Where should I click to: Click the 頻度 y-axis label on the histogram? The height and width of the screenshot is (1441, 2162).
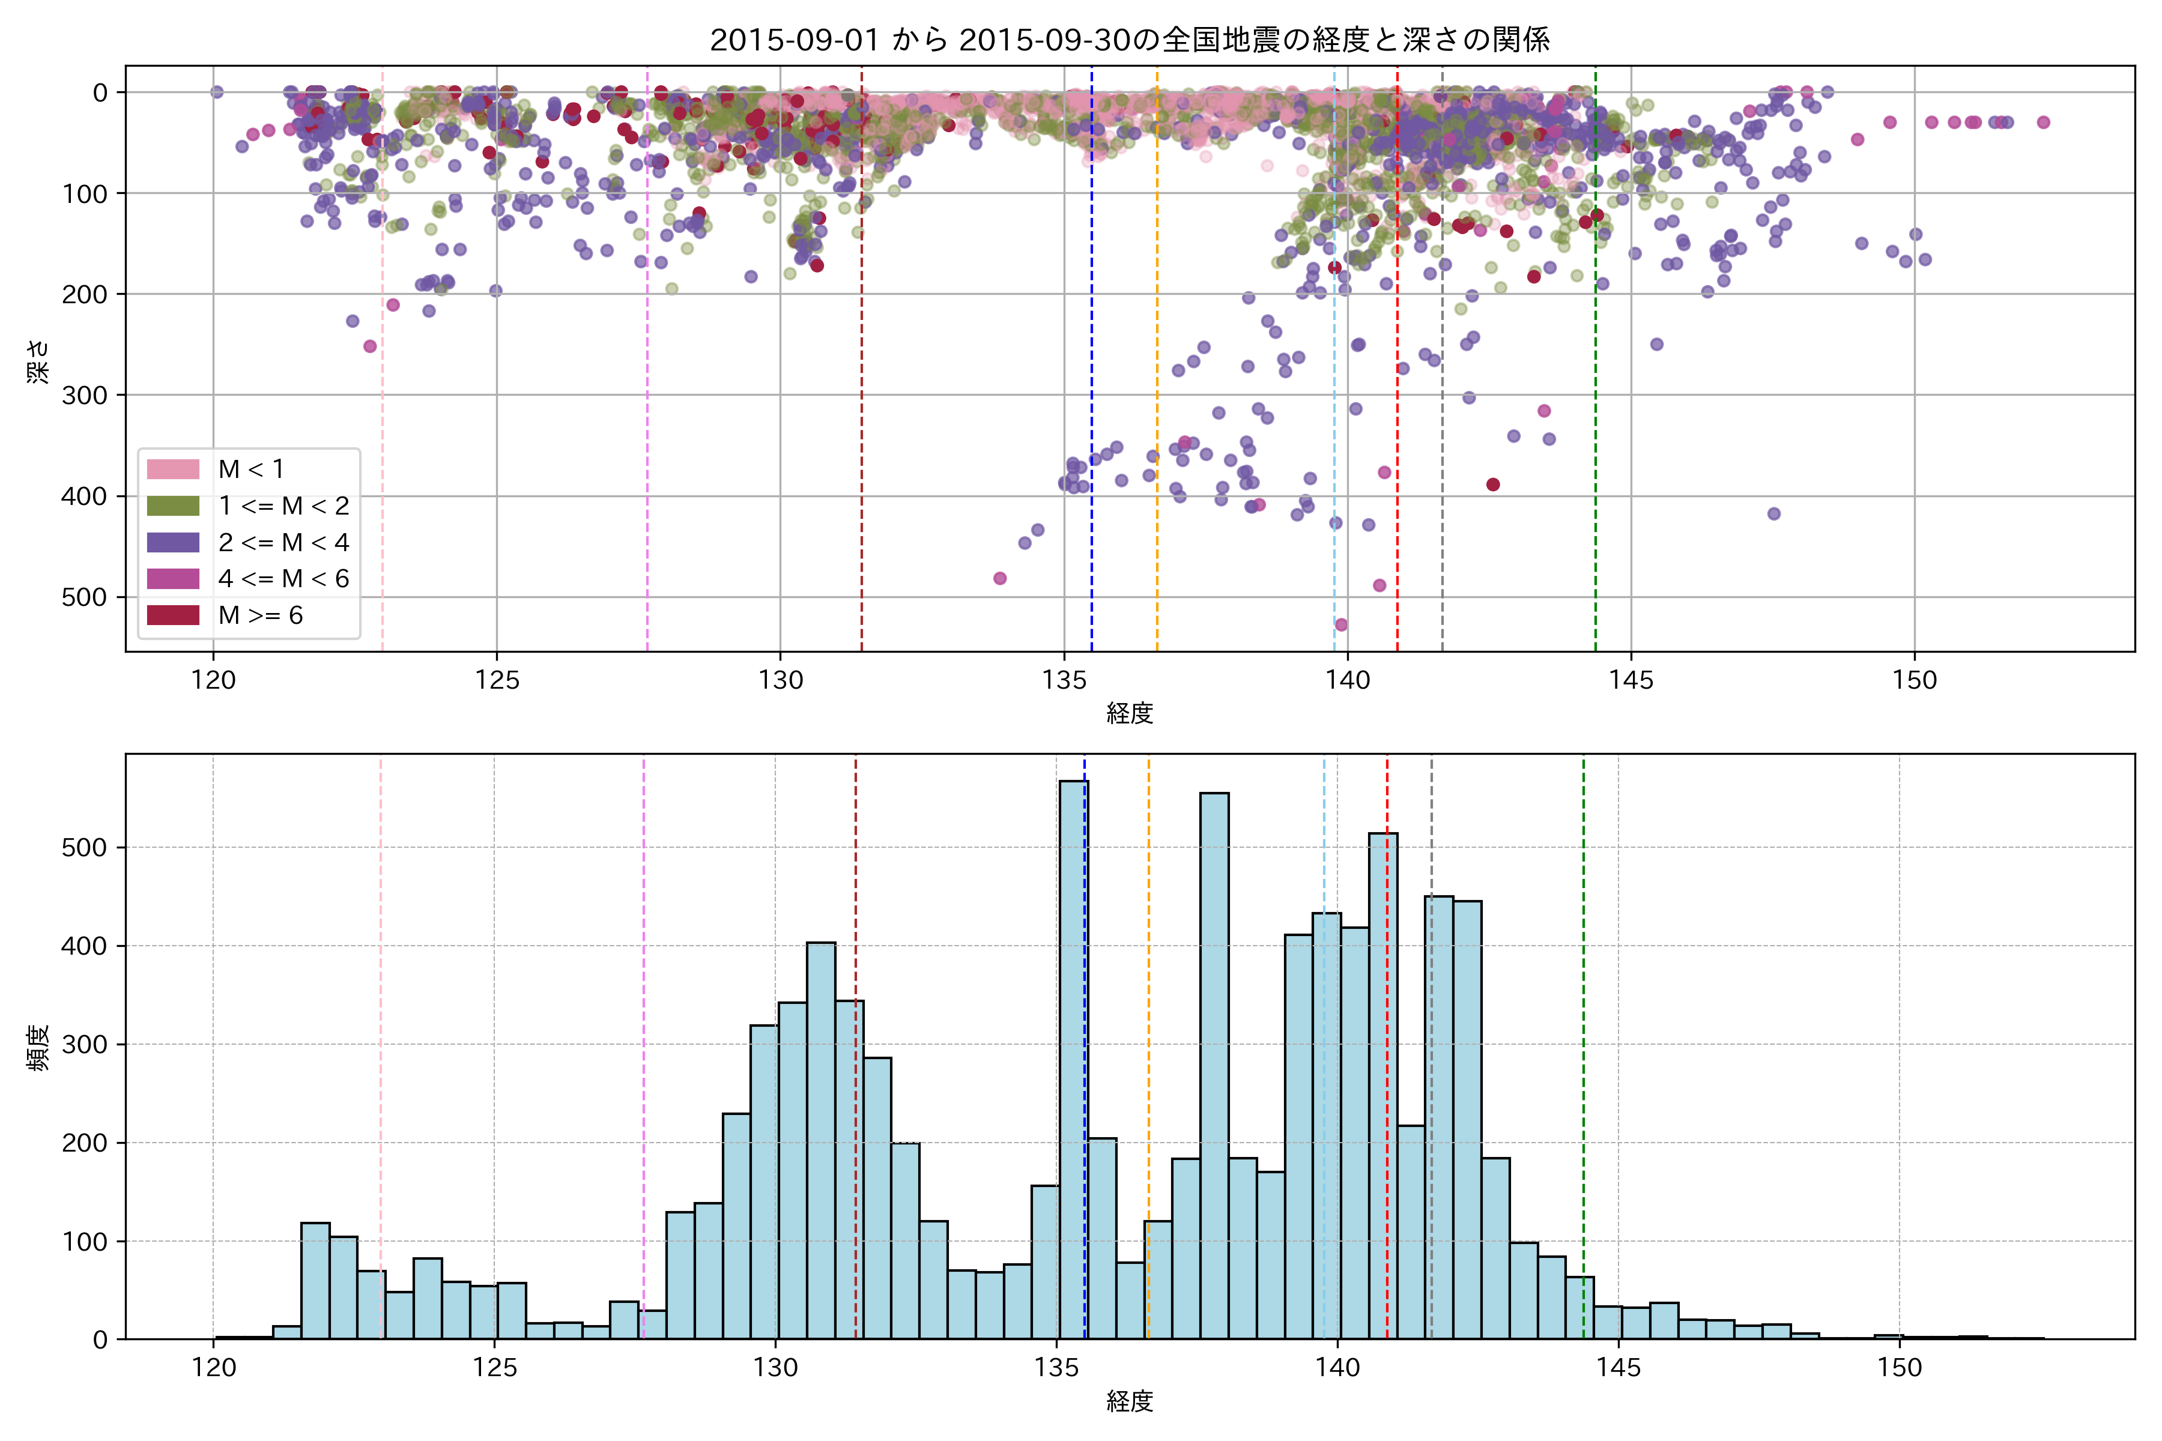pyautogui.click(x=38, y=1048)
